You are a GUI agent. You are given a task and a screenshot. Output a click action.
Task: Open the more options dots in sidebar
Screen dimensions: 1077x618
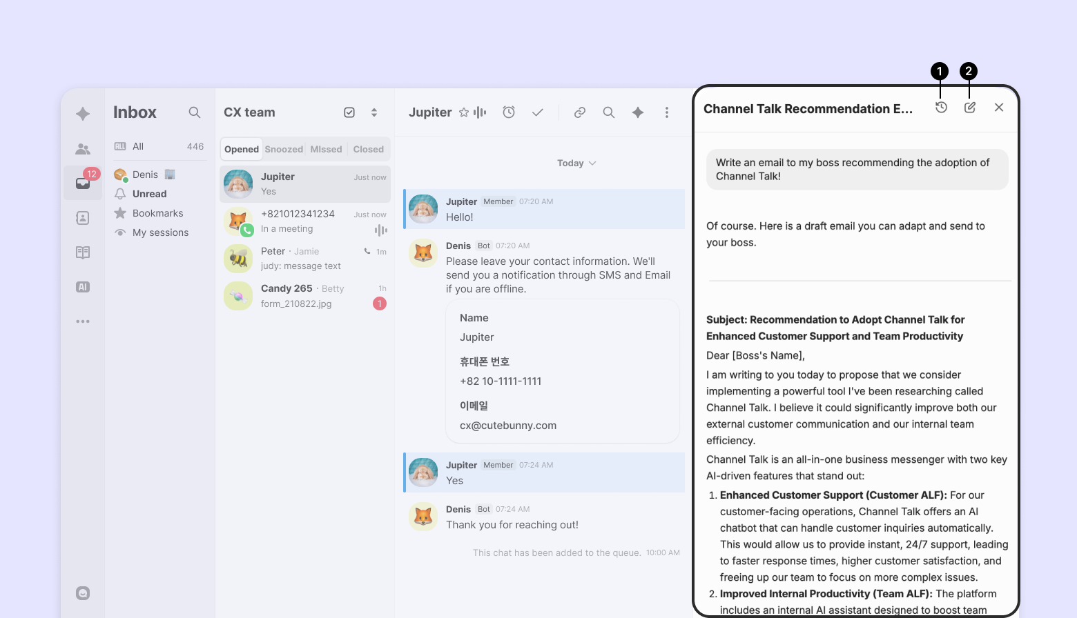[x=83, y=321]
